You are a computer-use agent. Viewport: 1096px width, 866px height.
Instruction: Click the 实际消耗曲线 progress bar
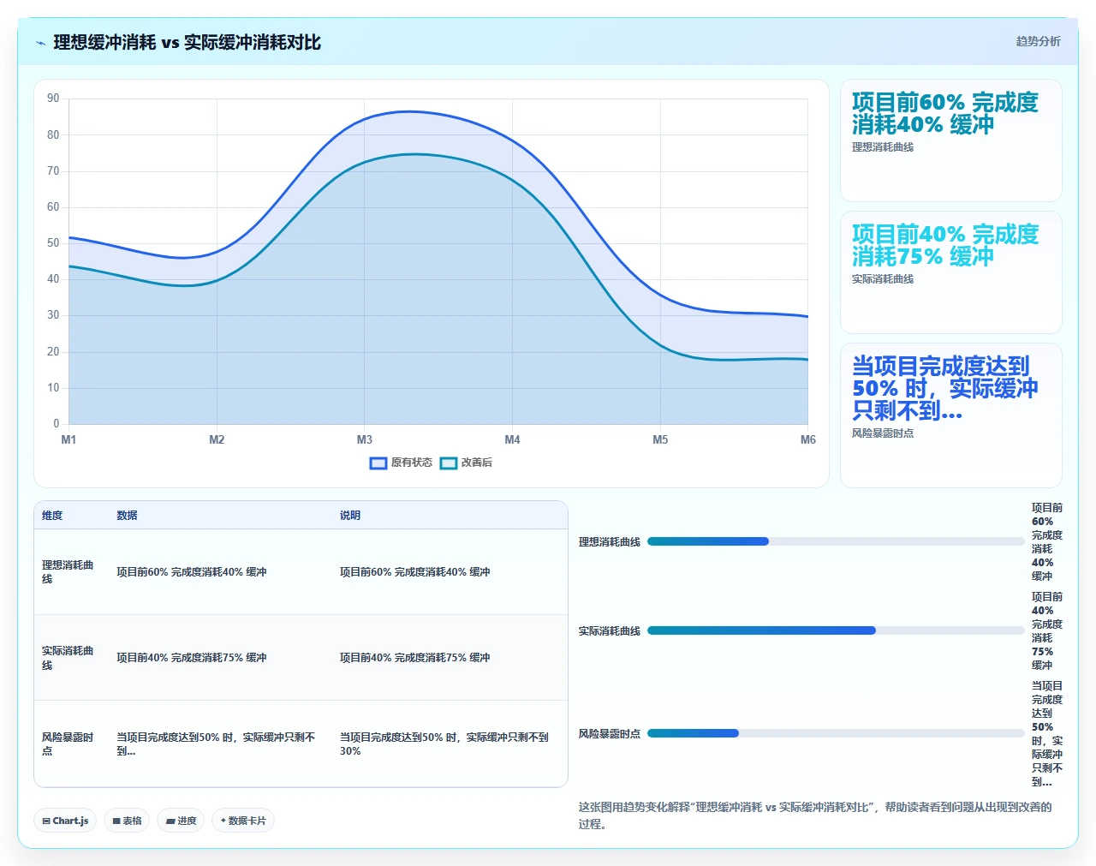(836, 630)
